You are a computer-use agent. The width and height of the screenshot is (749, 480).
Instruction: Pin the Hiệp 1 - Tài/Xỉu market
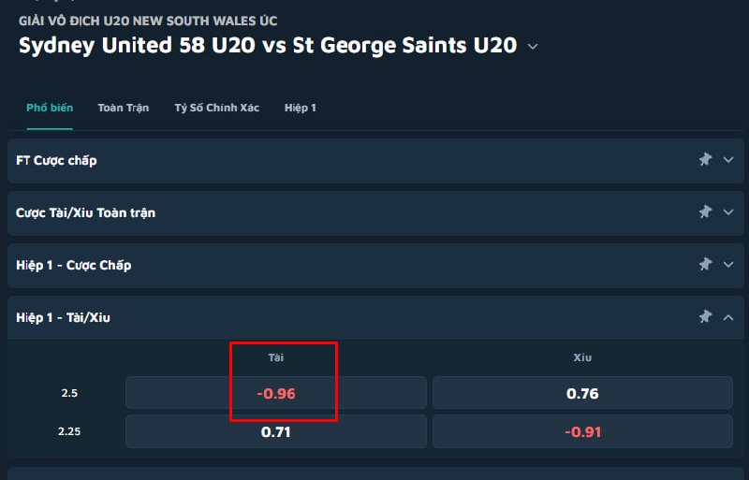click(705, 316)
